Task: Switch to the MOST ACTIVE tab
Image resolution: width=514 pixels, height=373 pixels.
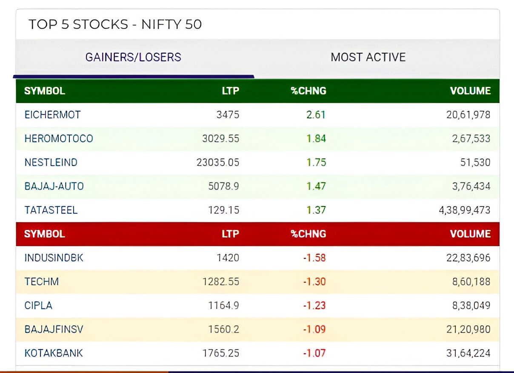Action: [x=368, y=57]
